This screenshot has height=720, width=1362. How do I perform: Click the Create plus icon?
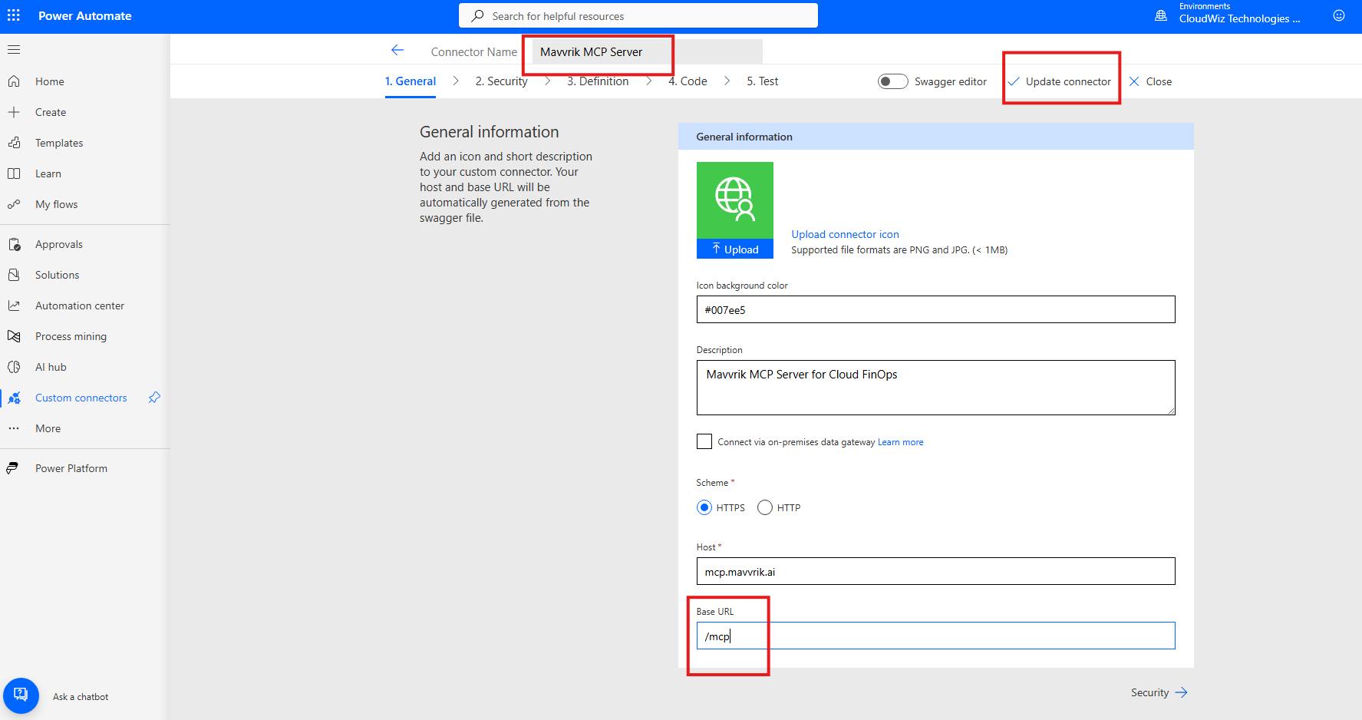pos(14,112)
